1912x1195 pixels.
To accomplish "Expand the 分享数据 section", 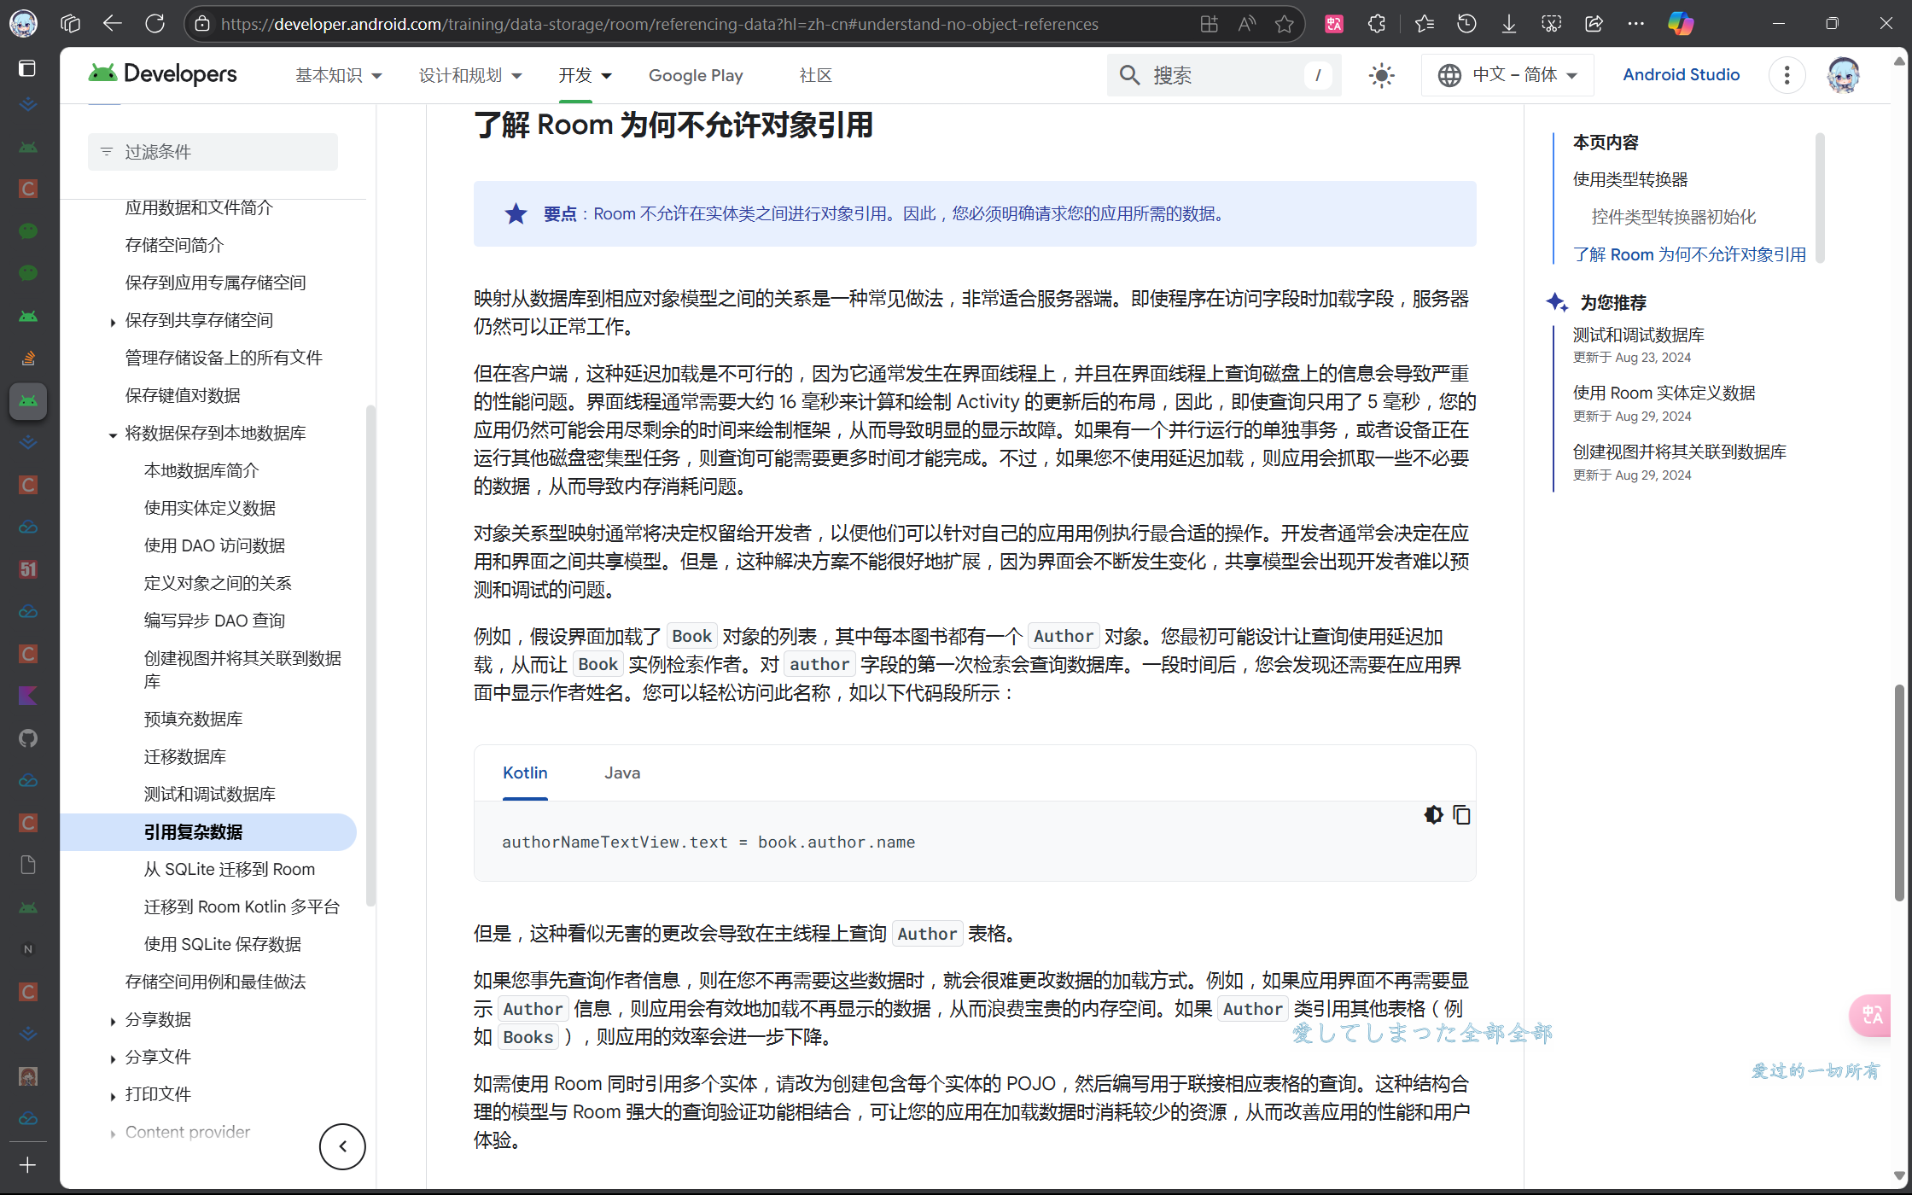I will tap(113, 1021).
